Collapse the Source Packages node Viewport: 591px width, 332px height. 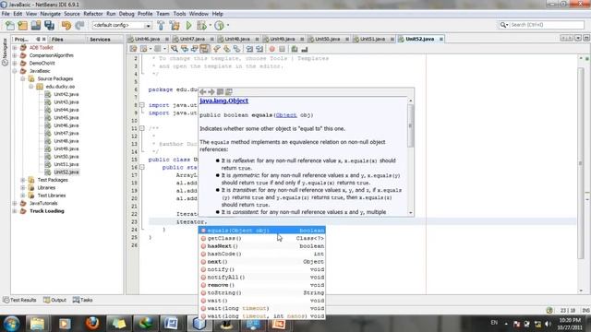[x=23, y=78]
